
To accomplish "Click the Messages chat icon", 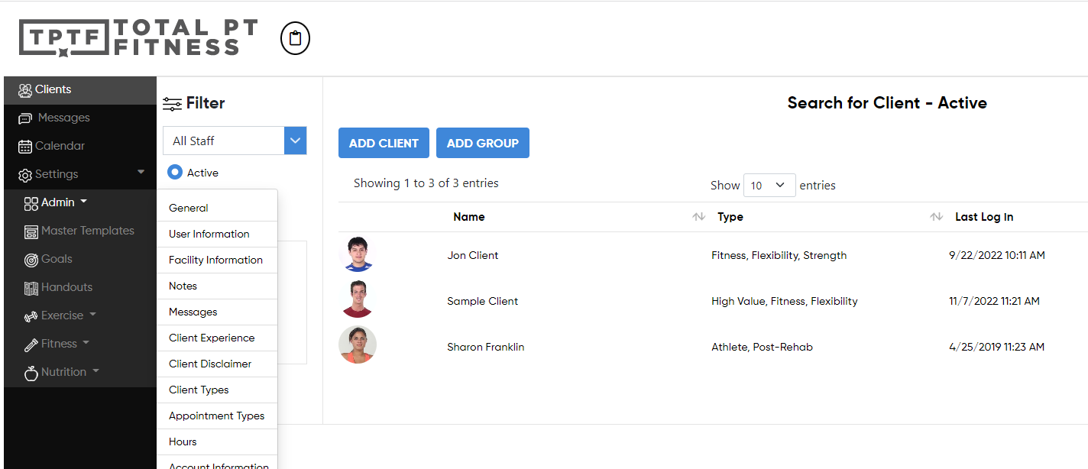I will (25, 118).
